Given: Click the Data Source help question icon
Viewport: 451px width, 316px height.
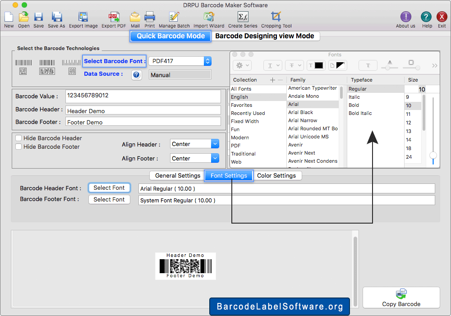Looking at the screenshot, I should [136, 75].
